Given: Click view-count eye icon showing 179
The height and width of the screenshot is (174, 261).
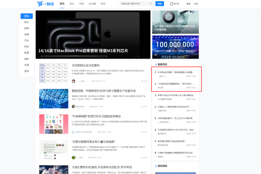Looking at the screenshot, I should (142, 107).
